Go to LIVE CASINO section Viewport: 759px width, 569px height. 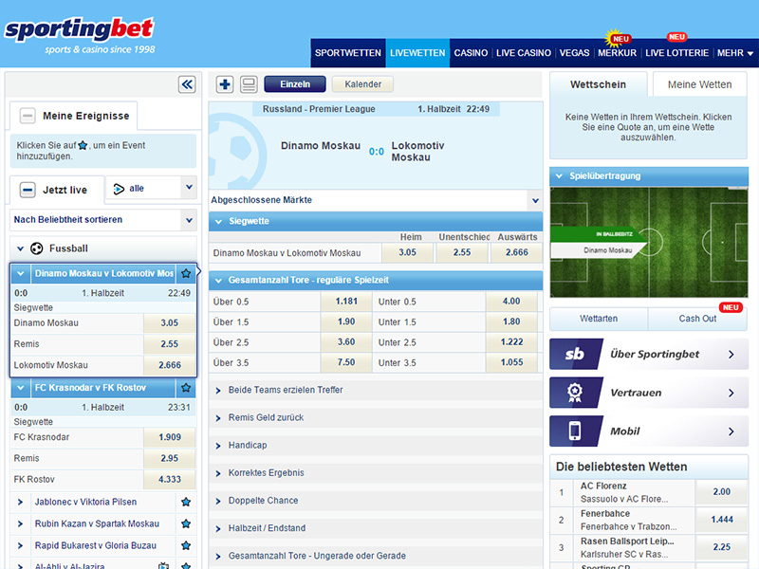(524, 53)
